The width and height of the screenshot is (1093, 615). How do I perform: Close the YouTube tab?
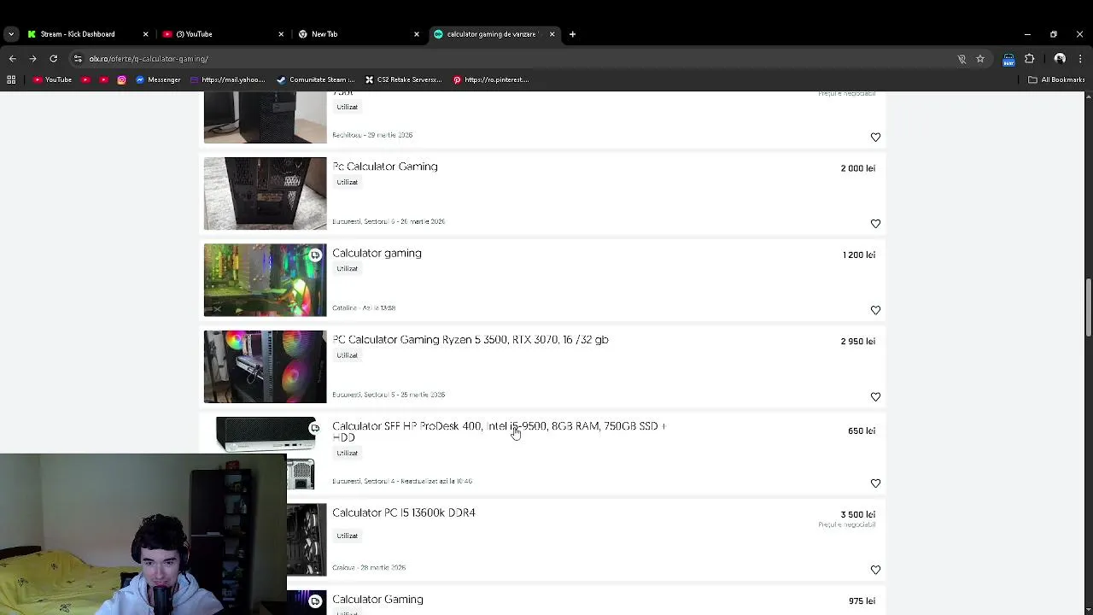[x=281, y=34]
